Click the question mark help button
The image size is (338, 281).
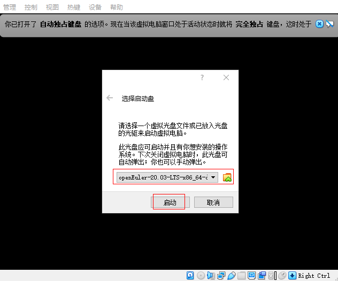pos(202,77)
